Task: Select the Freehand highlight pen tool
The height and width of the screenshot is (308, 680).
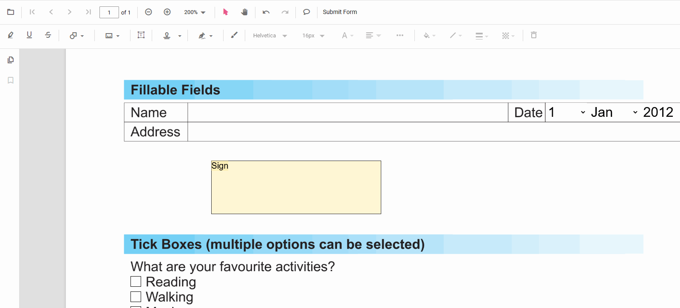Action: click(11, 35)
